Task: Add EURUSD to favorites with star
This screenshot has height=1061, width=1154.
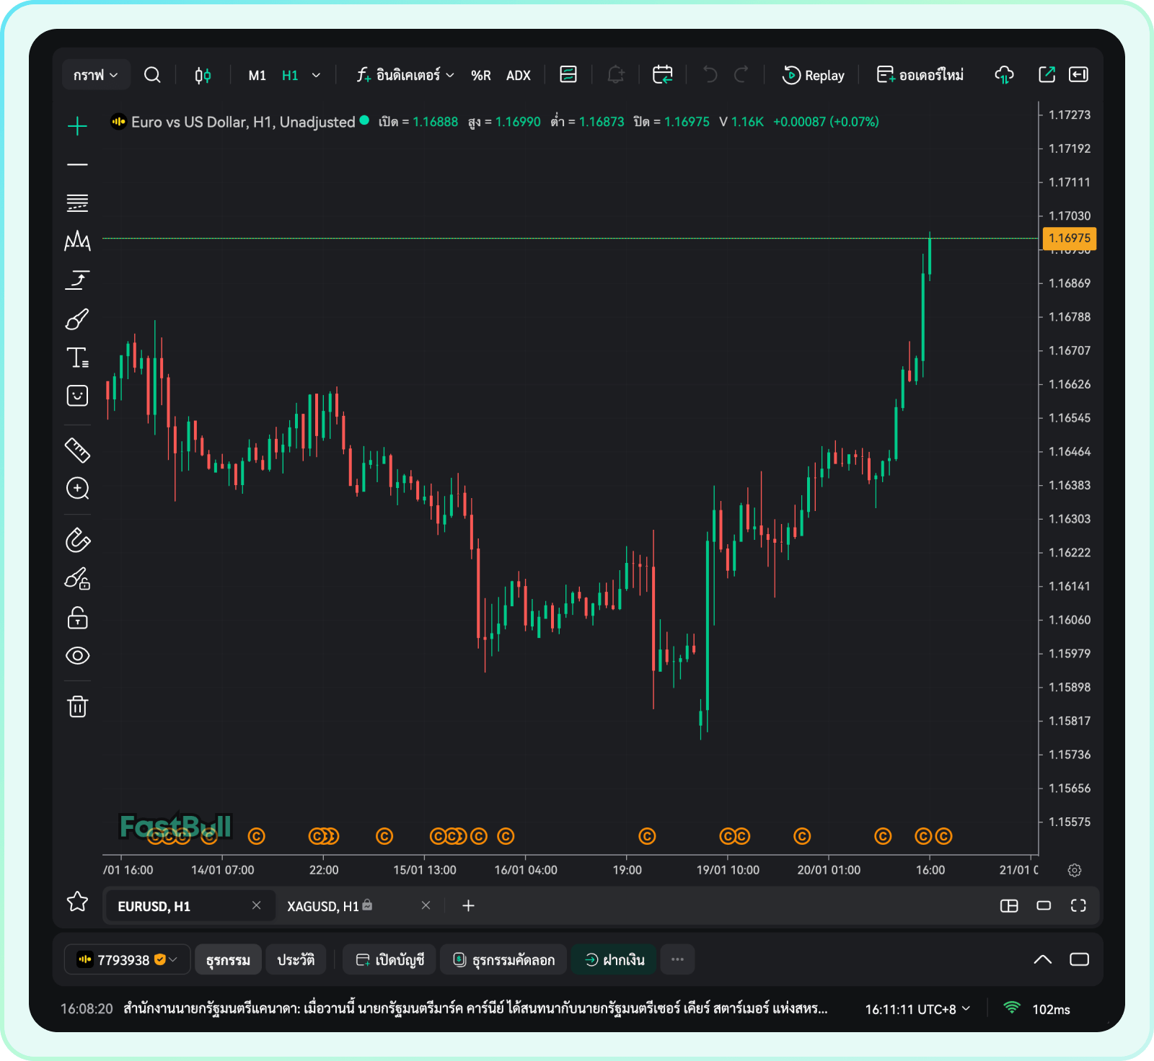Action: (77, 902)
